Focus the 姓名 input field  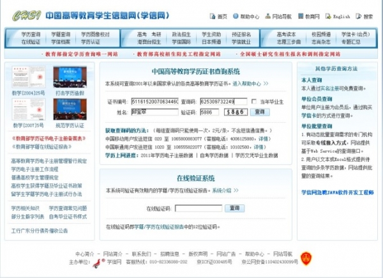(x=155, y=112)
